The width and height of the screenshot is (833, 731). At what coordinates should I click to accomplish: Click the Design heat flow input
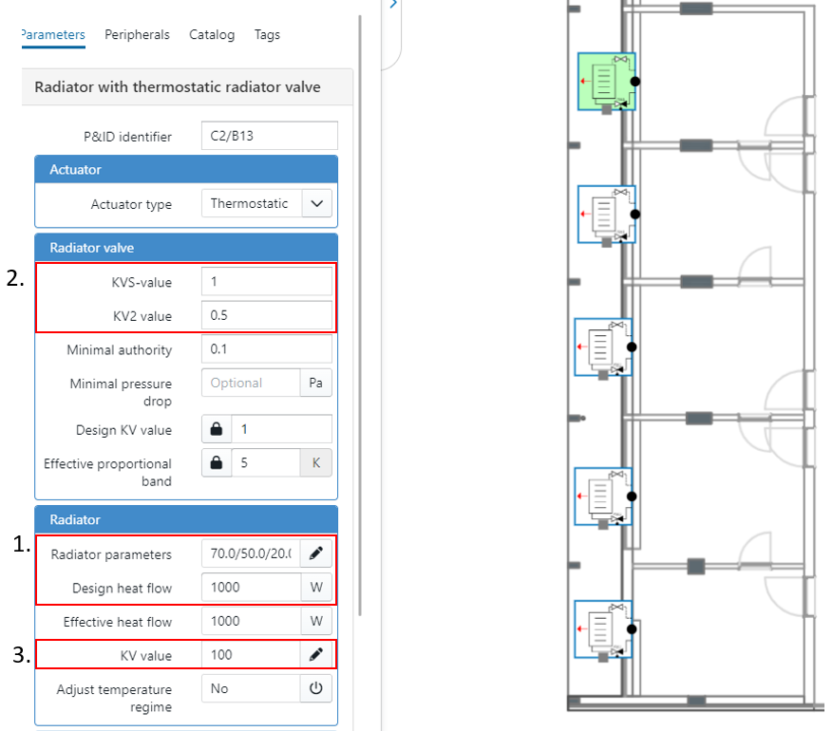pos(252,588)
